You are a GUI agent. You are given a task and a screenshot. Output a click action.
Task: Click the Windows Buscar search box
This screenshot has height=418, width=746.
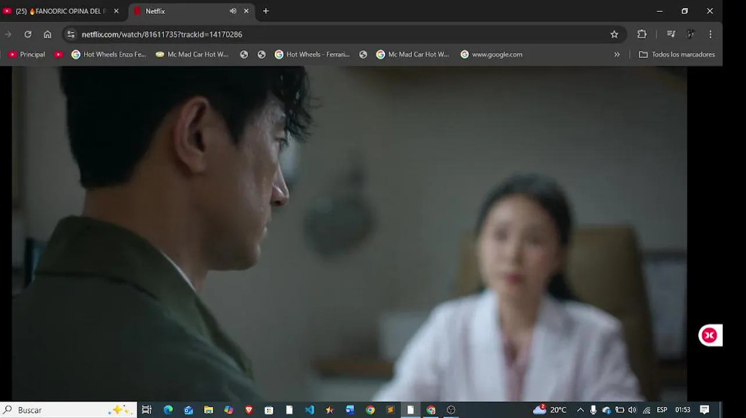69,410
